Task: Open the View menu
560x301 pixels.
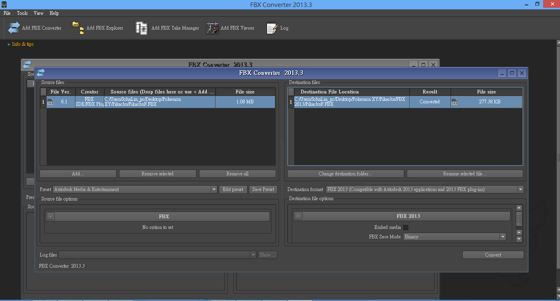Action: [x=38, y=13]
